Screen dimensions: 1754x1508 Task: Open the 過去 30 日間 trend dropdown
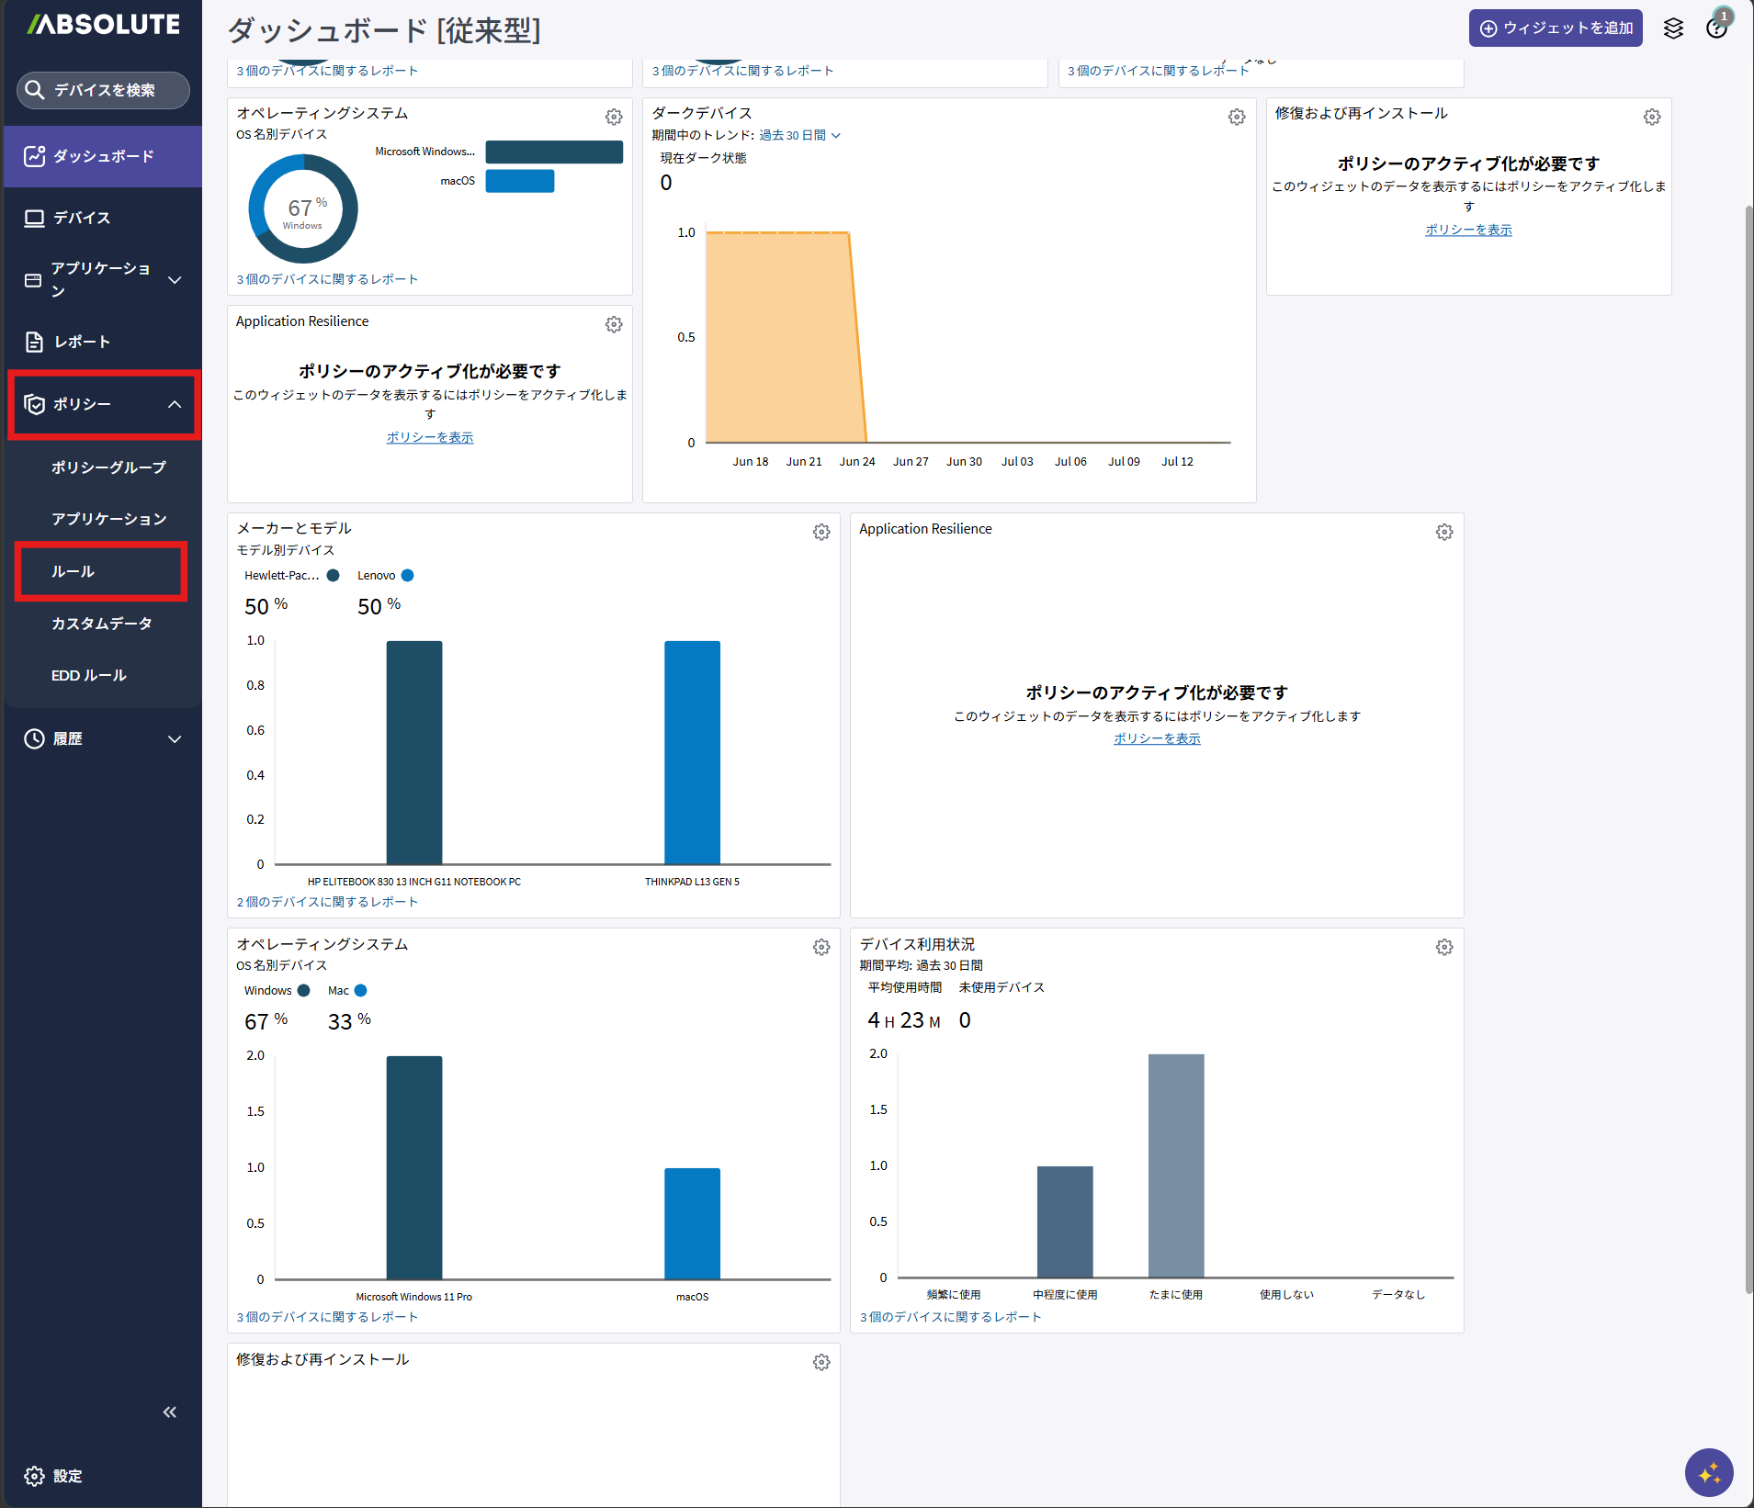click(799, 135)
